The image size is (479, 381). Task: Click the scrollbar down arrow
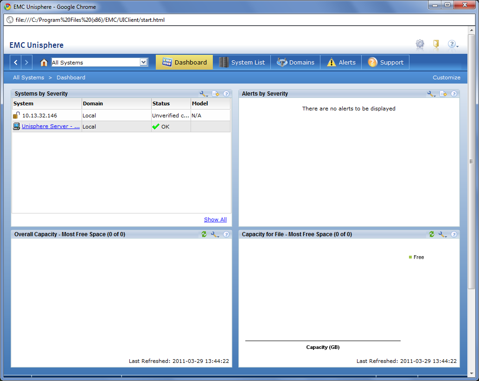(x=472, y=374)
